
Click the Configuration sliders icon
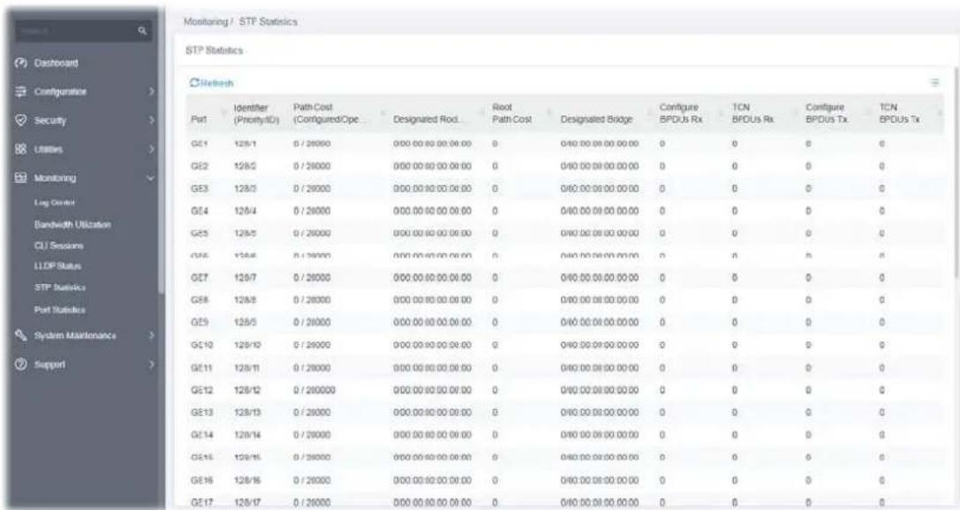(x=21, y=92)
